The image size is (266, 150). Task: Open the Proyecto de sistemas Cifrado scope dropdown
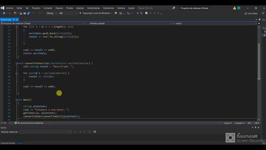(x=43, y=23)
